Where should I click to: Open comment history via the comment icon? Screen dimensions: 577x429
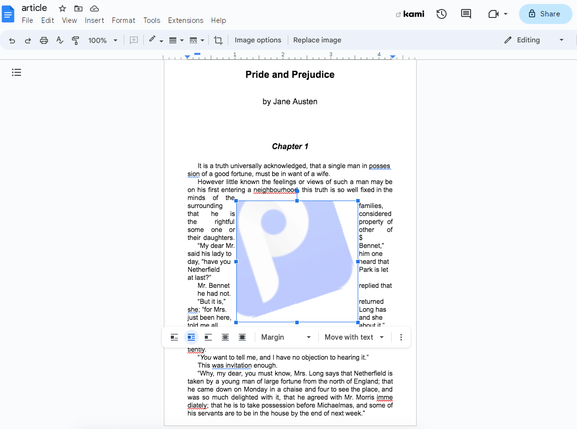[466, 14]
